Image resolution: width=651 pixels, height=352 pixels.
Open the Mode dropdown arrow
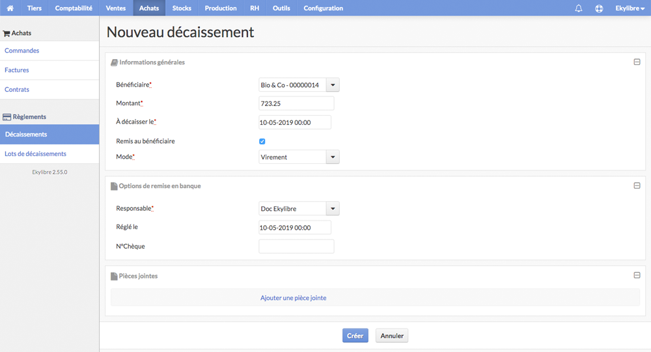(333, 157)
